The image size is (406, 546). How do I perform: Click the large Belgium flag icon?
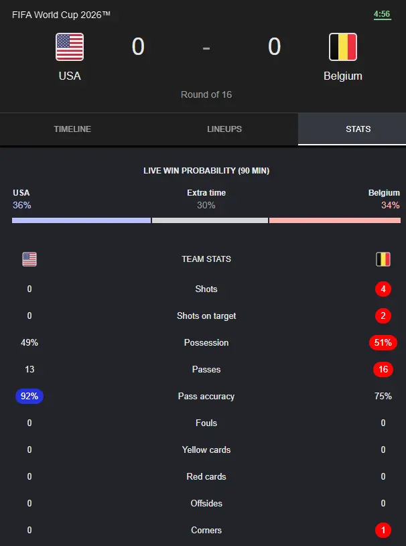343,47
